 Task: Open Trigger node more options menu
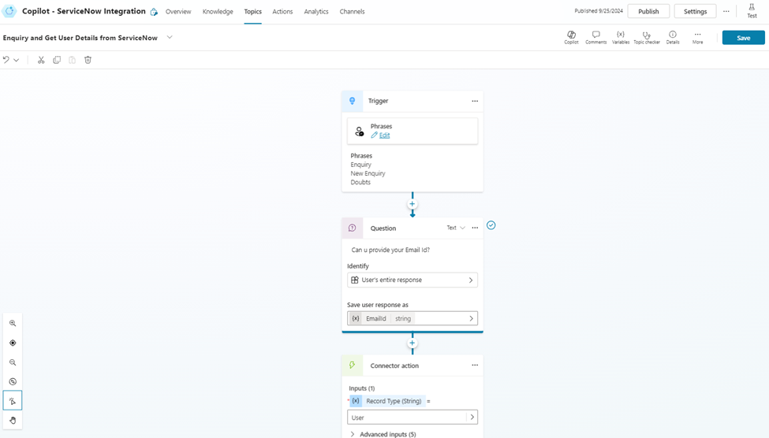tap(475, 101)
